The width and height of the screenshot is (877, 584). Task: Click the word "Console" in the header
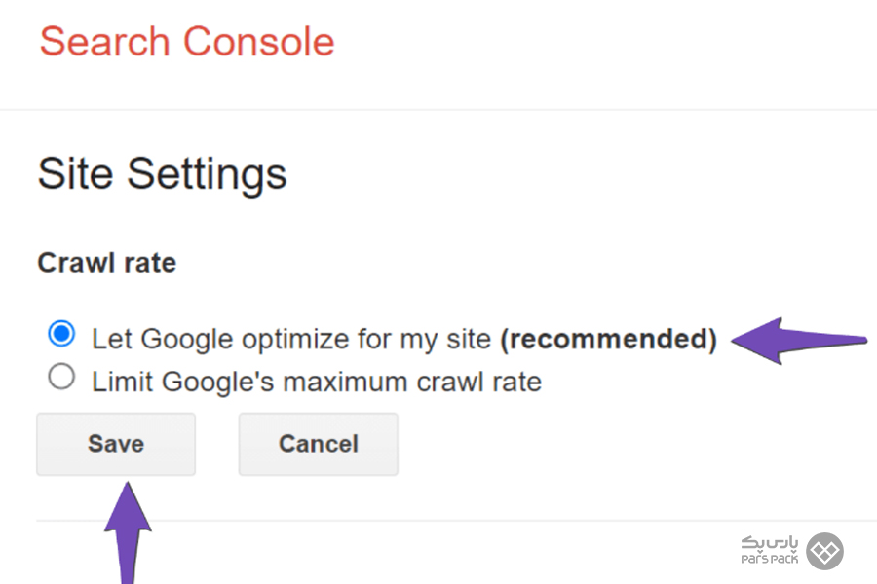pyautogui.click(x=259, y=42)
